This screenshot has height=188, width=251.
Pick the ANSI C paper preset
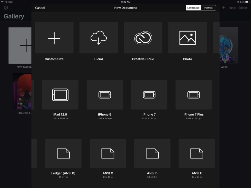point(108,153)
